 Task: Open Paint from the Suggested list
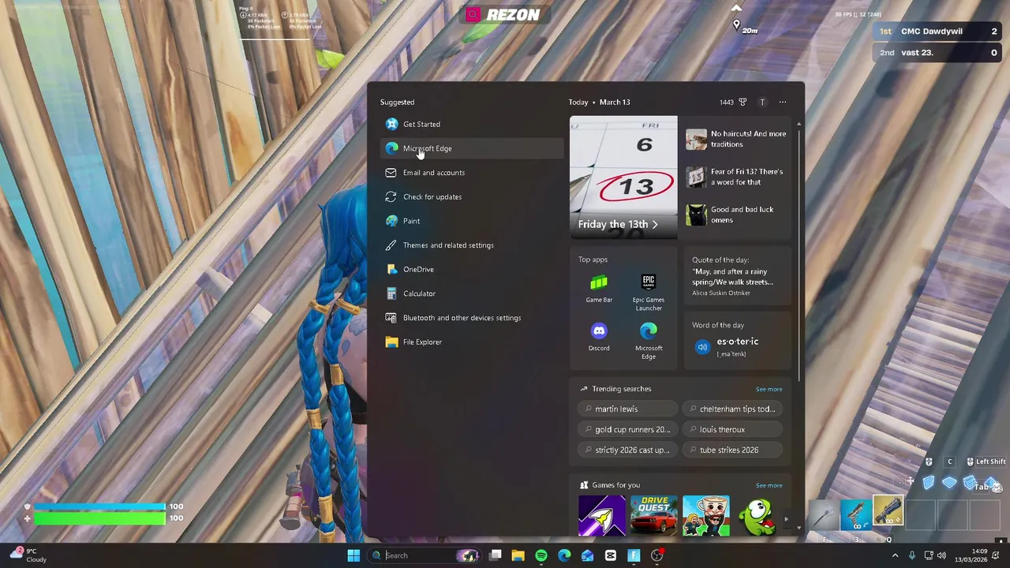[472, 221]
